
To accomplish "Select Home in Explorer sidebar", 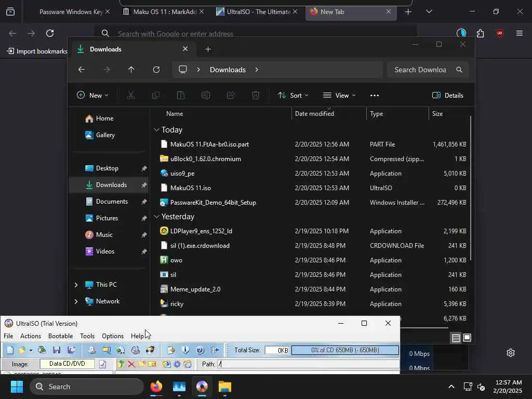I will (x=99, y=118).
